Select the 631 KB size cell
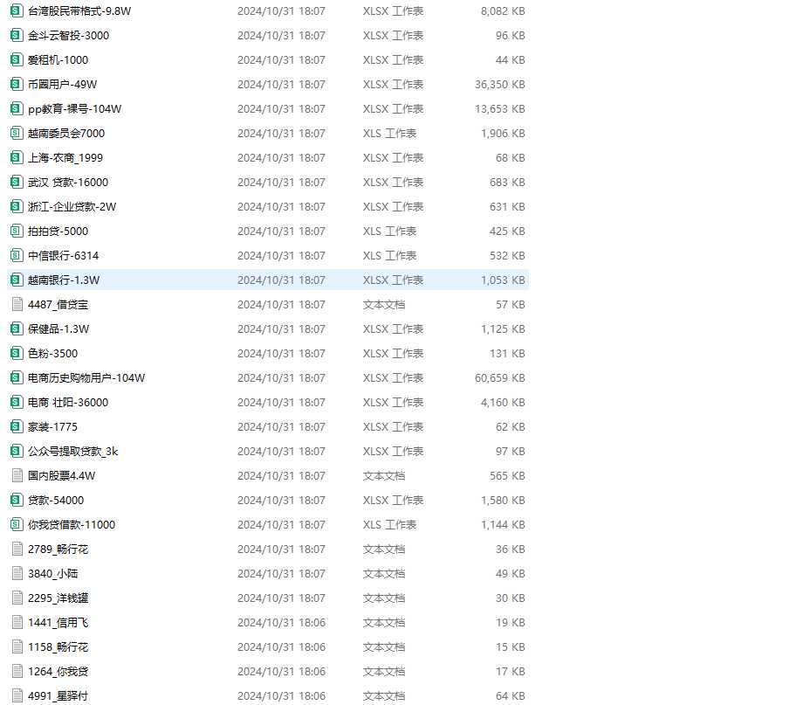The width and height of the screenshot is (796, 705). [507, 206]
